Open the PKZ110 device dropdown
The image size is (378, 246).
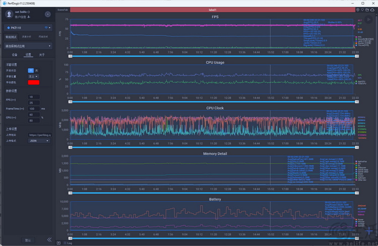tap(28, 28)
